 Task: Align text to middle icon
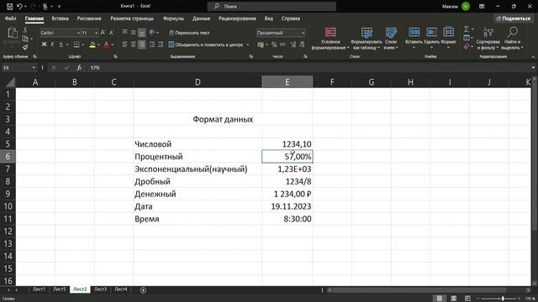point(133,33)
